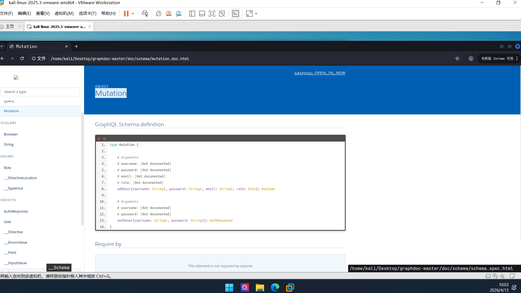Enter VMware full screen mode

[x=212, y=14]
